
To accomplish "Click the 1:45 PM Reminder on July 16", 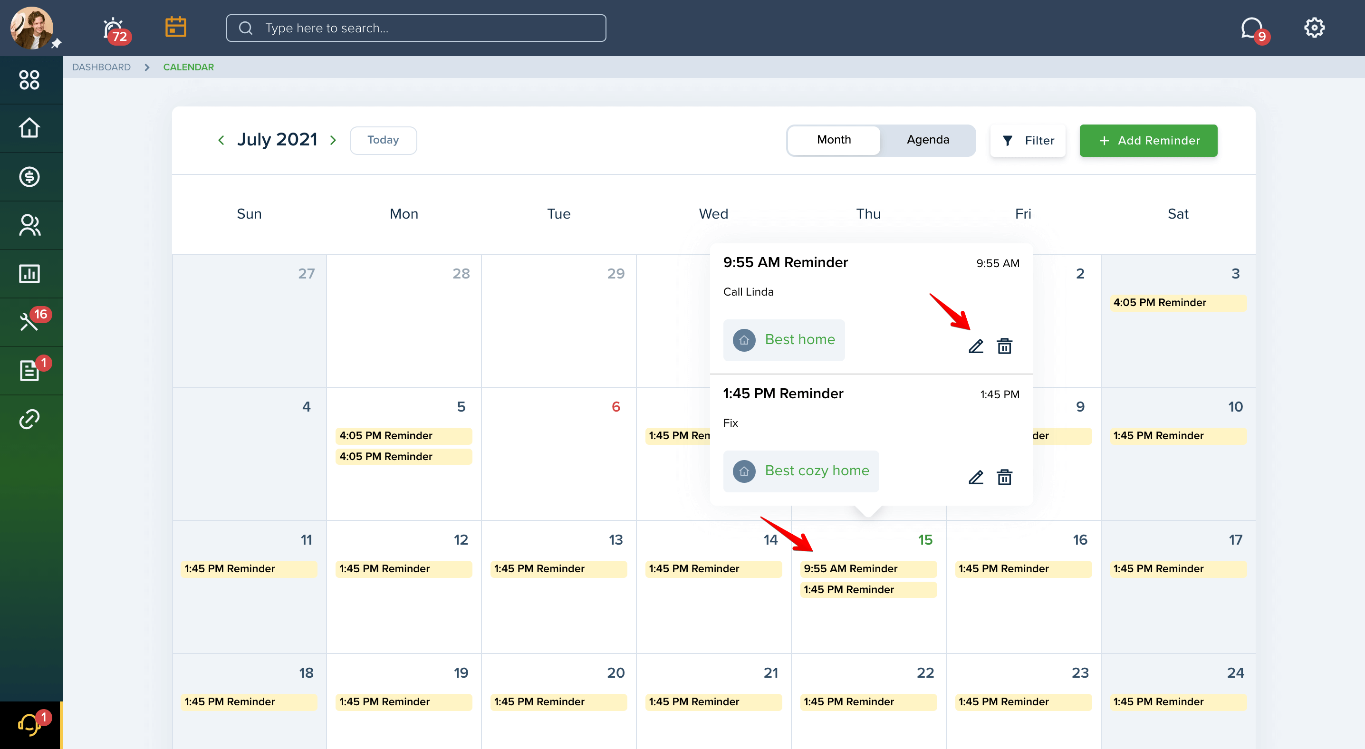I will pyautogui.click(x=1023, y=569).
